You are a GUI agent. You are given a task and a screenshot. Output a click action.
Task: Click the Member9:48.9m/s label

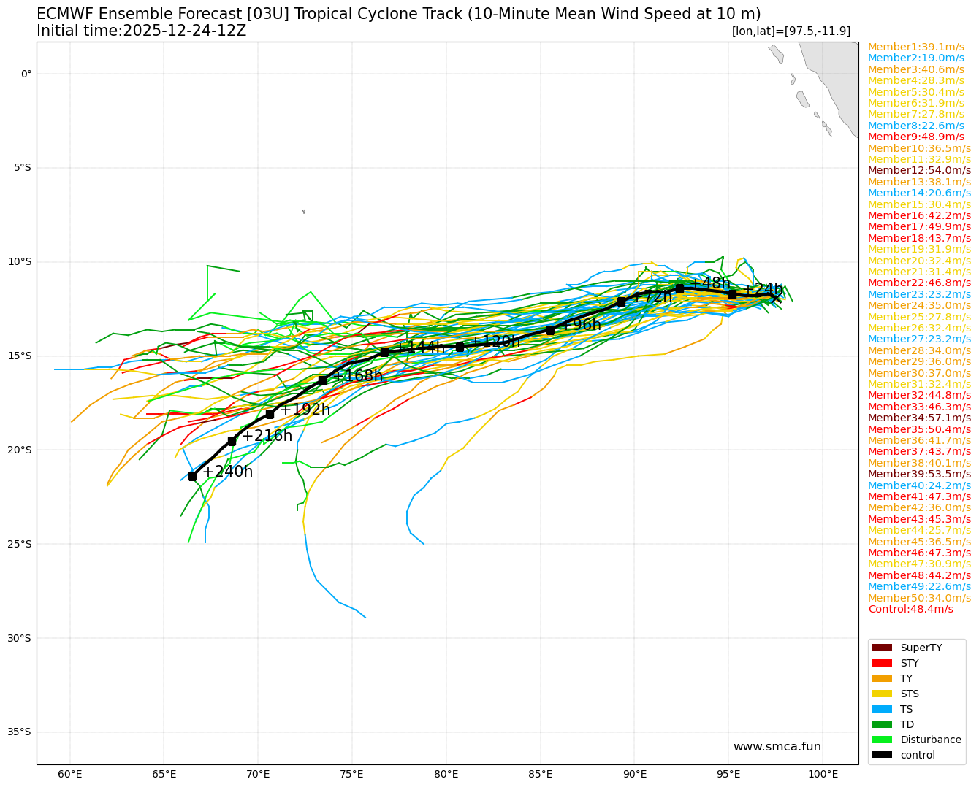click(x=915, y=136)
